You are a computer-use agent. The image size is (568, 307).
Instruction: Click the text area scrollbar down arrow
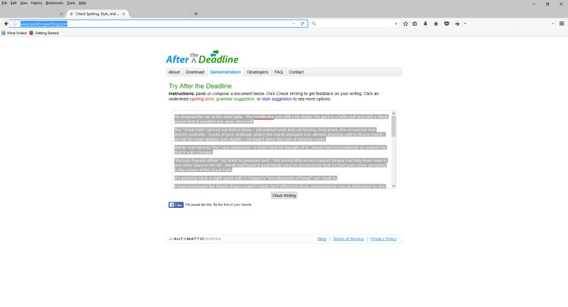(394, 186)
